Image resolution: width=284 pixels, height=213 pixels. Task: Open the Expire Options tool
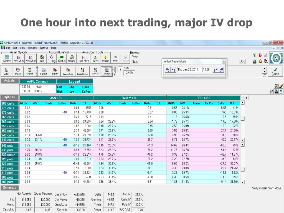pyautogui.click(x=82, y=72)
